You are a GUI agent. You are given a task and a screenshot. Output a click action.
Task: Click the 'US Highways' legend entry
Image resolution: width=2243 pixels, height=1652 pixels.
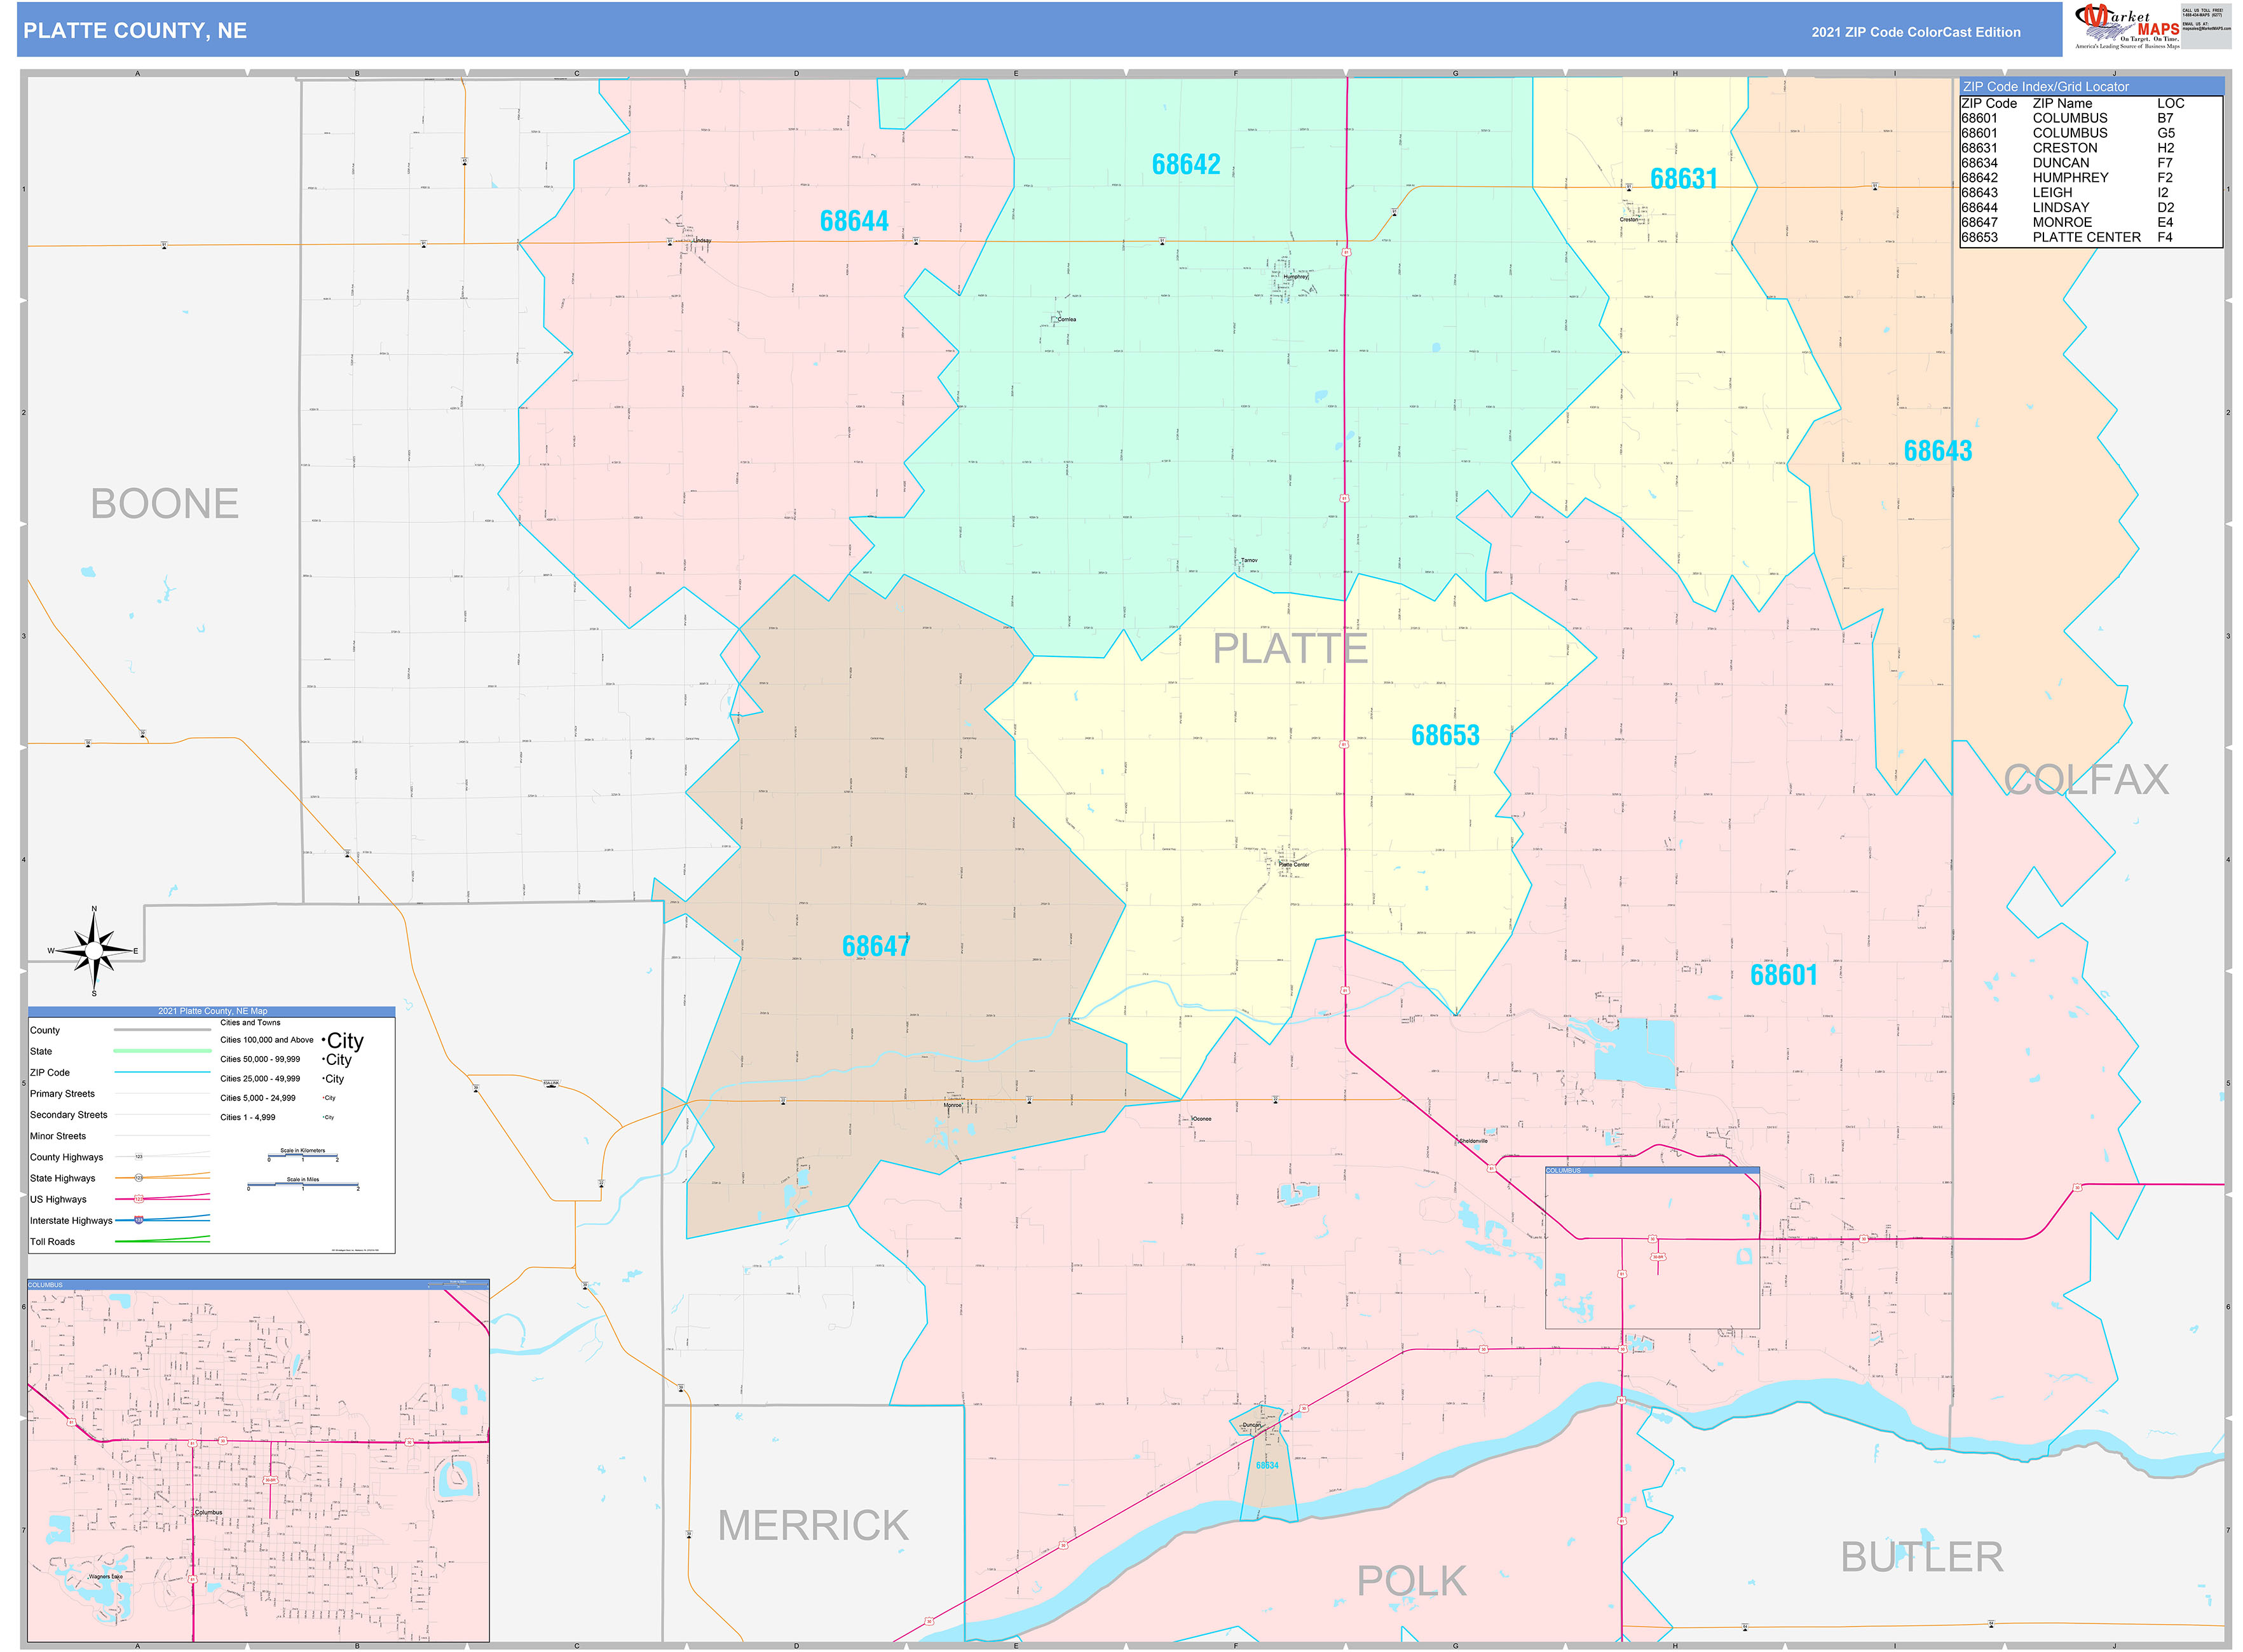[x=58, y=1199]
